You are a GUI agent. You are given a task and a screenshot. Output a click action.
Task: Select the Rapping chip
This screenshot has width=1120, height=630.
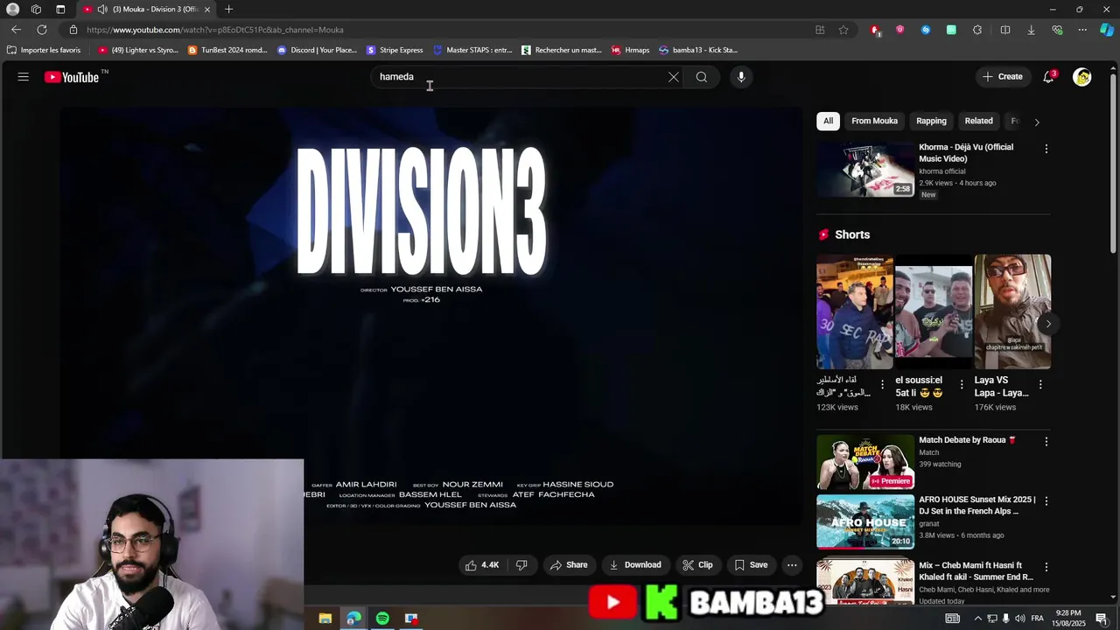click(931, 121)
